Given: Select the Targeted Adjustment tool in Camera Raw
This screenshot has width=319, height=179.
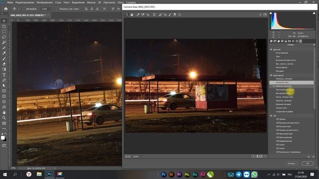Looking at the screenshot, I should coord(148,14).
